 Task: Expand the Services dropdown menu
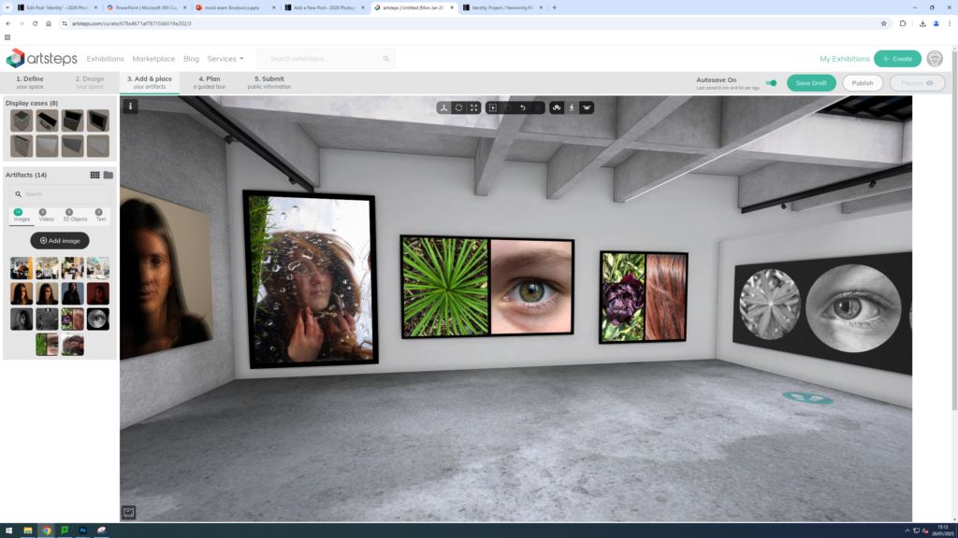point(225,59)
